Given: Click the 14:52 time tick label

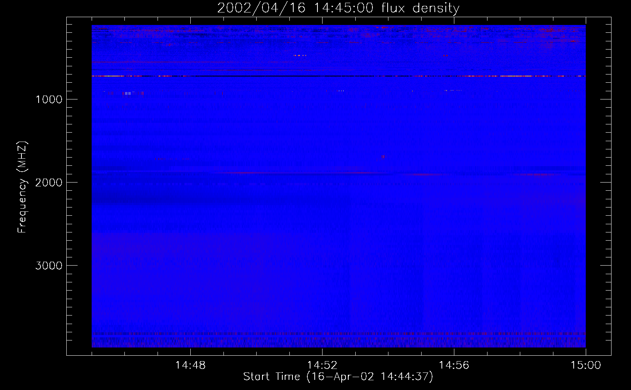Looking at the screenshot, I should pyautogui.click(x=322, y=365).
